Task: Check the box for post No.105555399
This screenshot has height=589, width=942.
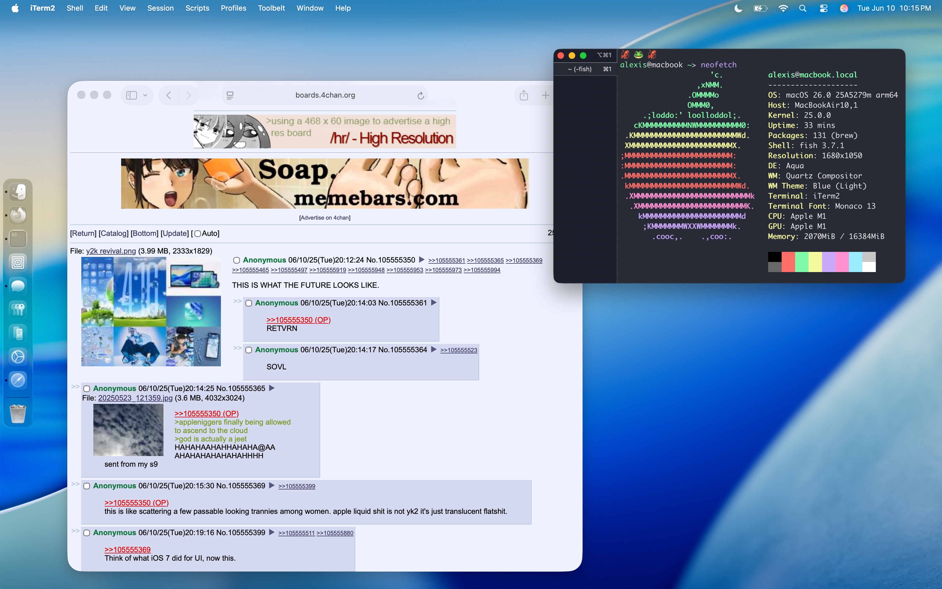Action: pyautogui.click(x=87, y=533)
